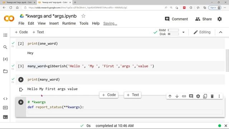The height and width of the screenshot is (129, 229).
Task: Clear output of print(many_word) cell
Action: point(21,90)
